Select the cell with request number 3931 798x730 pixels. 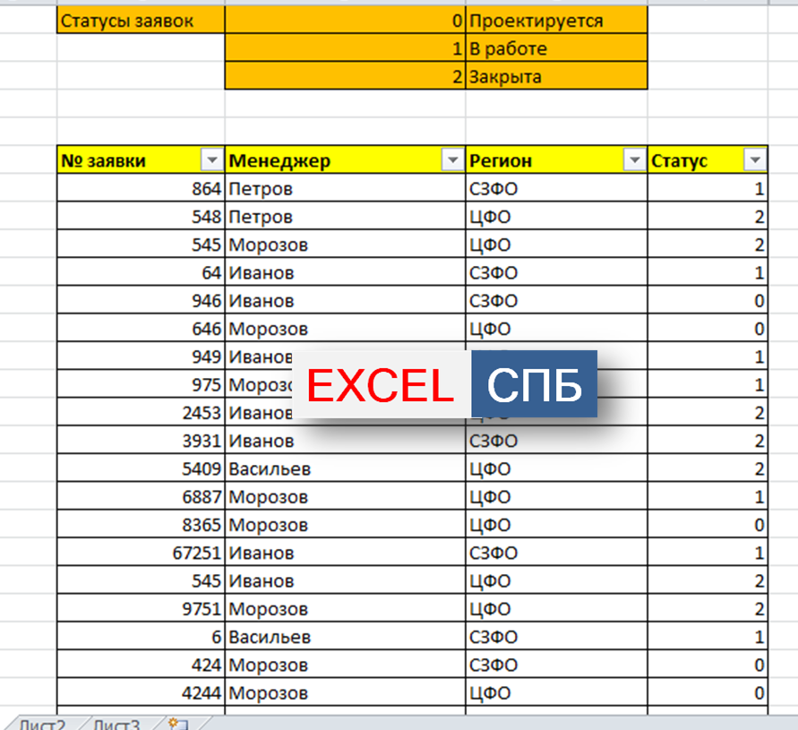click(141, 441)
